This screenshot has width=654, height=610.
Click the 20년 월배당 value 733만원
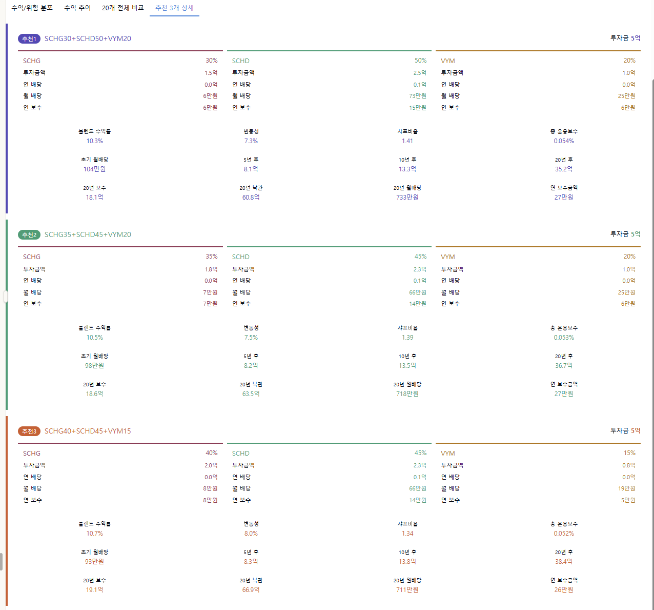[407, 198]
